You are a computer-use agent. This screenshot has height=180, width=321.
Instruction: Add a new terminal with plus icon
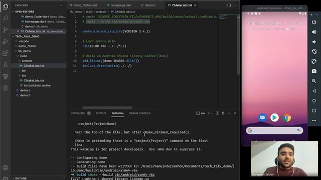[209, 113]
